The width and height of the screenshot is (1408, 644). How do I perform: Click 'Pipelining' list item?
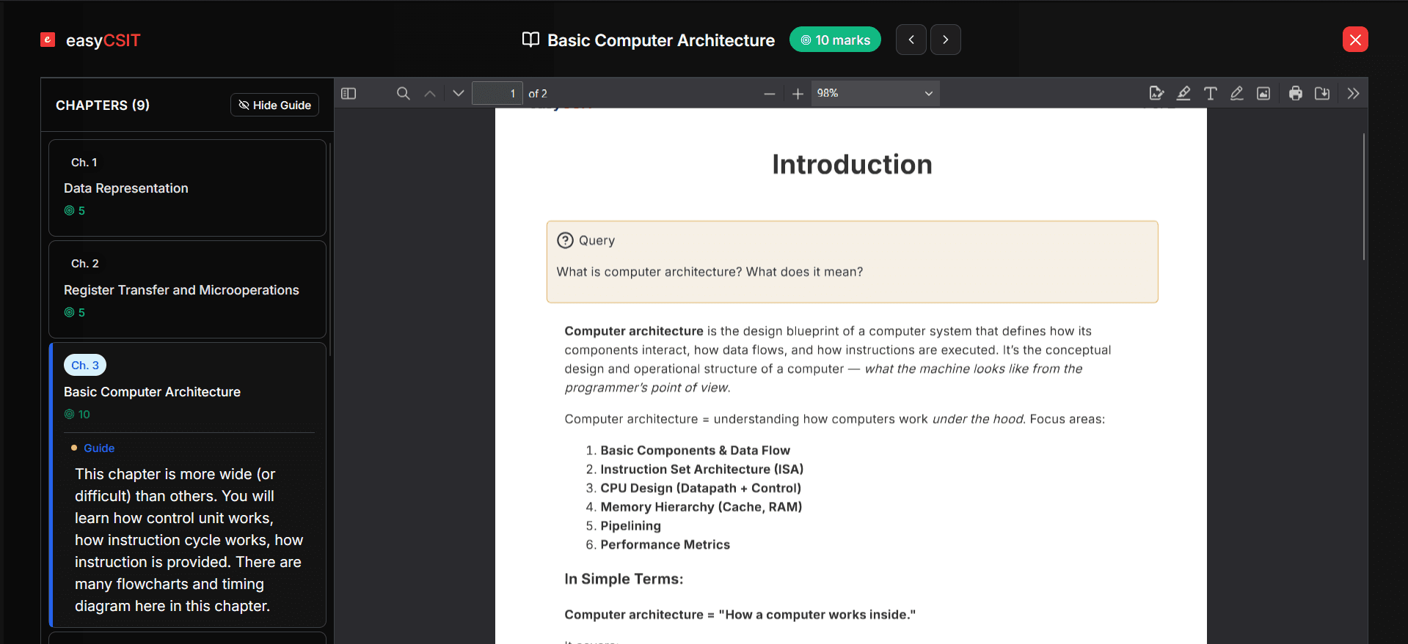tap(631, 525)
